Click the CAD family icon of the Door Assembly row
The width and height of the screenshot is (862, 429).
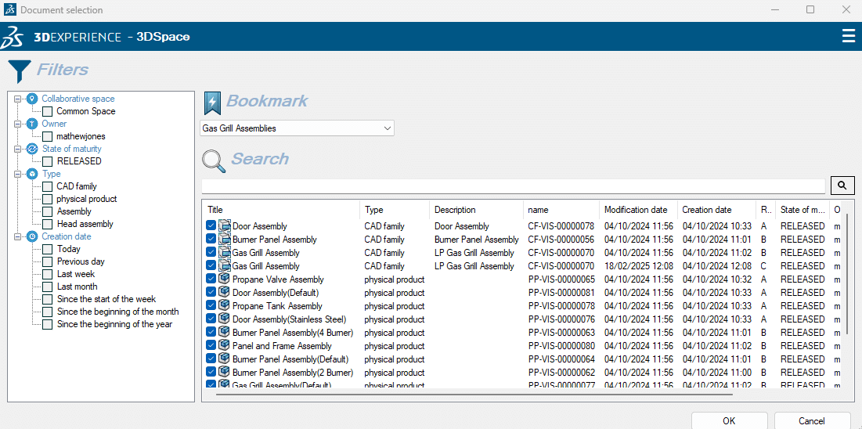(x=224, y=225)
